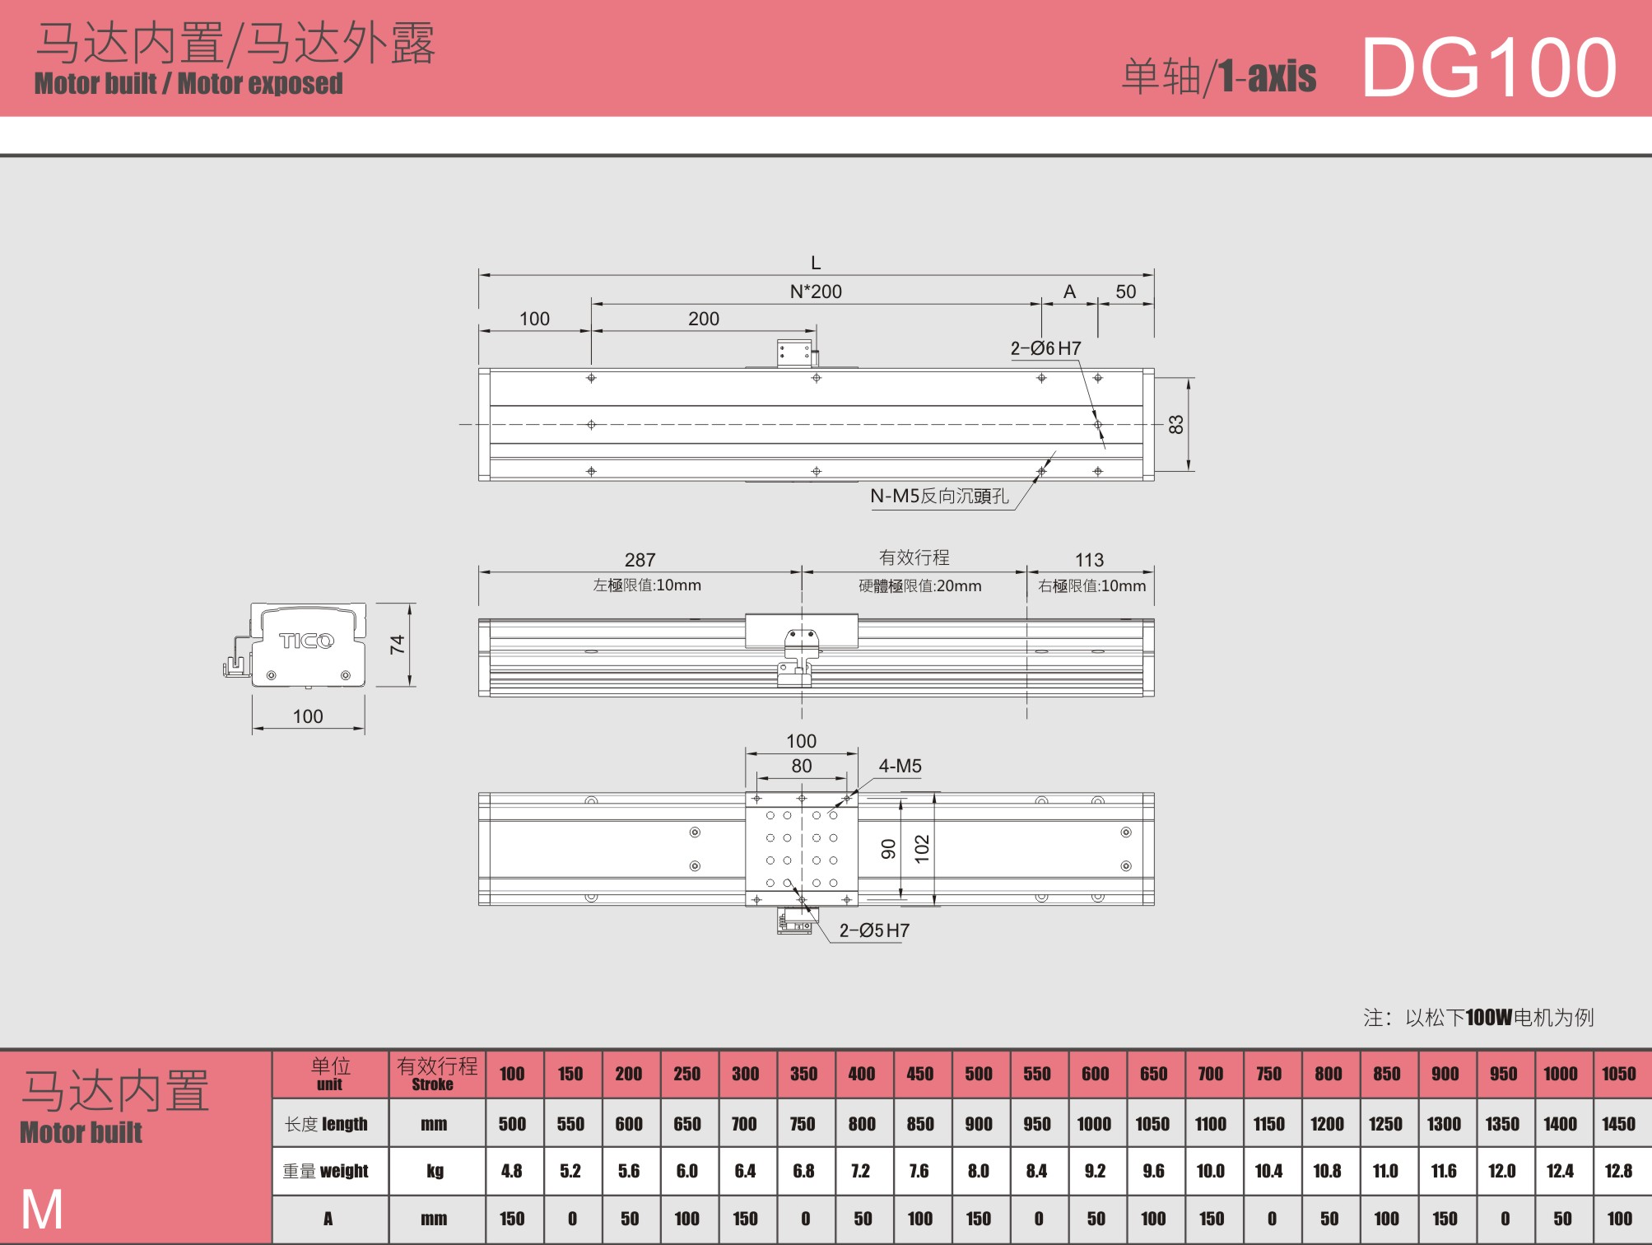Select the '2-Ø6 H7' hole callout

pos(1045,348)
